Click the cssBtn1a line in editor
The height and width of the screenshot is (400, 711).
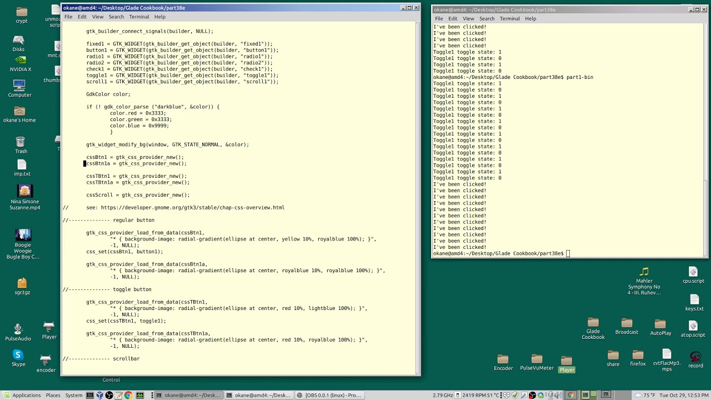click(137, 164)
